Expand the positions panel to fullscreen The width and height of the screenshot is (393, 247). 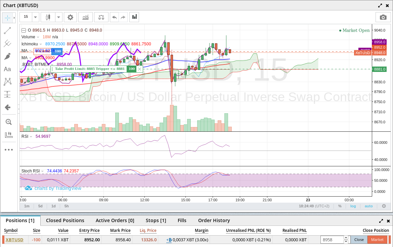[381, 221]
